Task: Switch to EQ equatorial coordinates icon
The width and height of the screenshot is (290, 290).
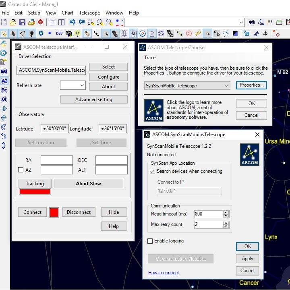Action: [4, 71]
